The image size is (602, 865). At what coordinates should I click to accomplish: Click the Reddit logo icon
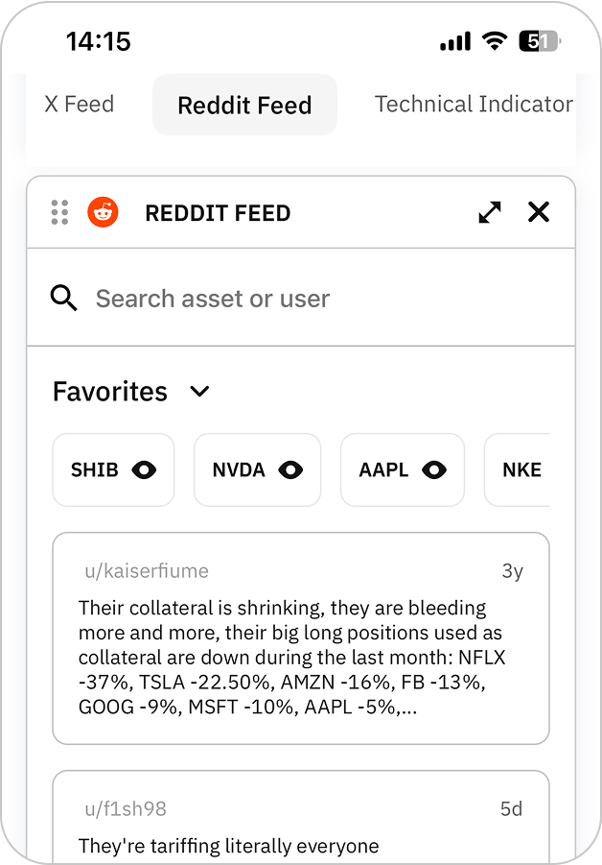click(x=103, y=212)
